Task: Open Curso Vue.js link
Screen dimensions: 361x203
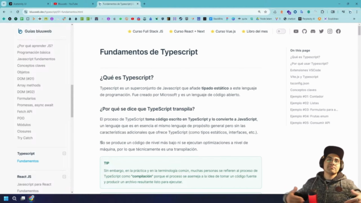Action: click(223, 32)
